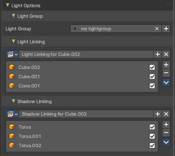
Task: Click Light Linking for Cube.002 name field
Action: 86,54
